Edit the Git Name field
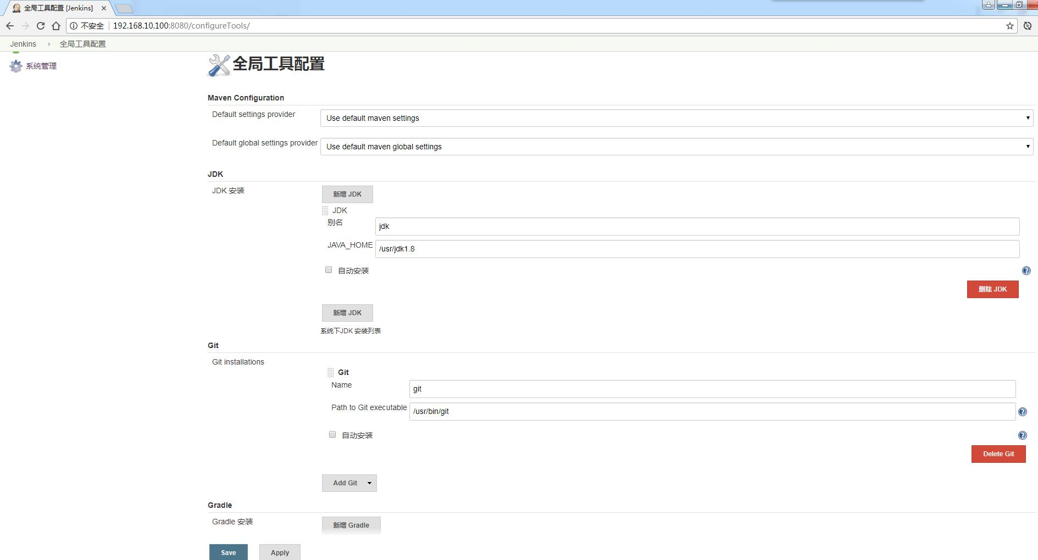The image size is (1038, 560). pos(712,389)
